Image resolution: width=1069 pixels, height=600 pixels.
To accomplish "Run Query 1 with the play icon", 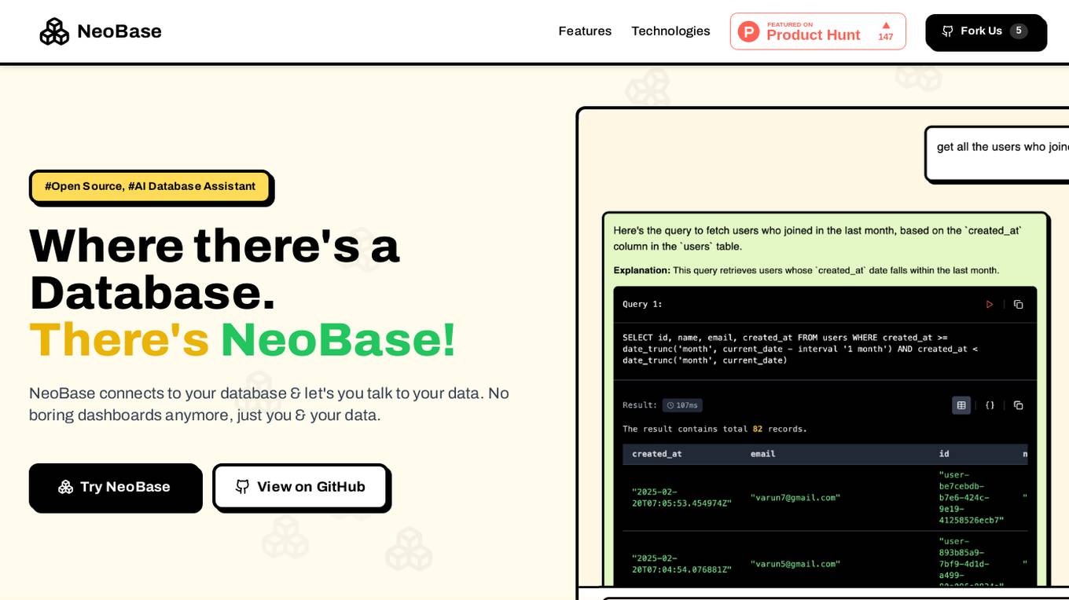I will point(989,304).
